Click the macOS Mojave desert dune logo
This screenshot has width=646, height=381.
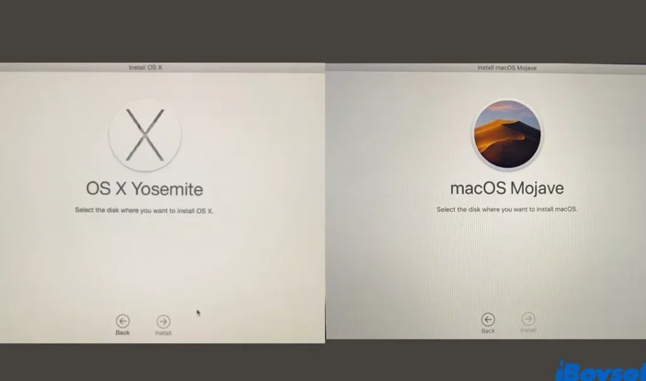coord(507,134)
